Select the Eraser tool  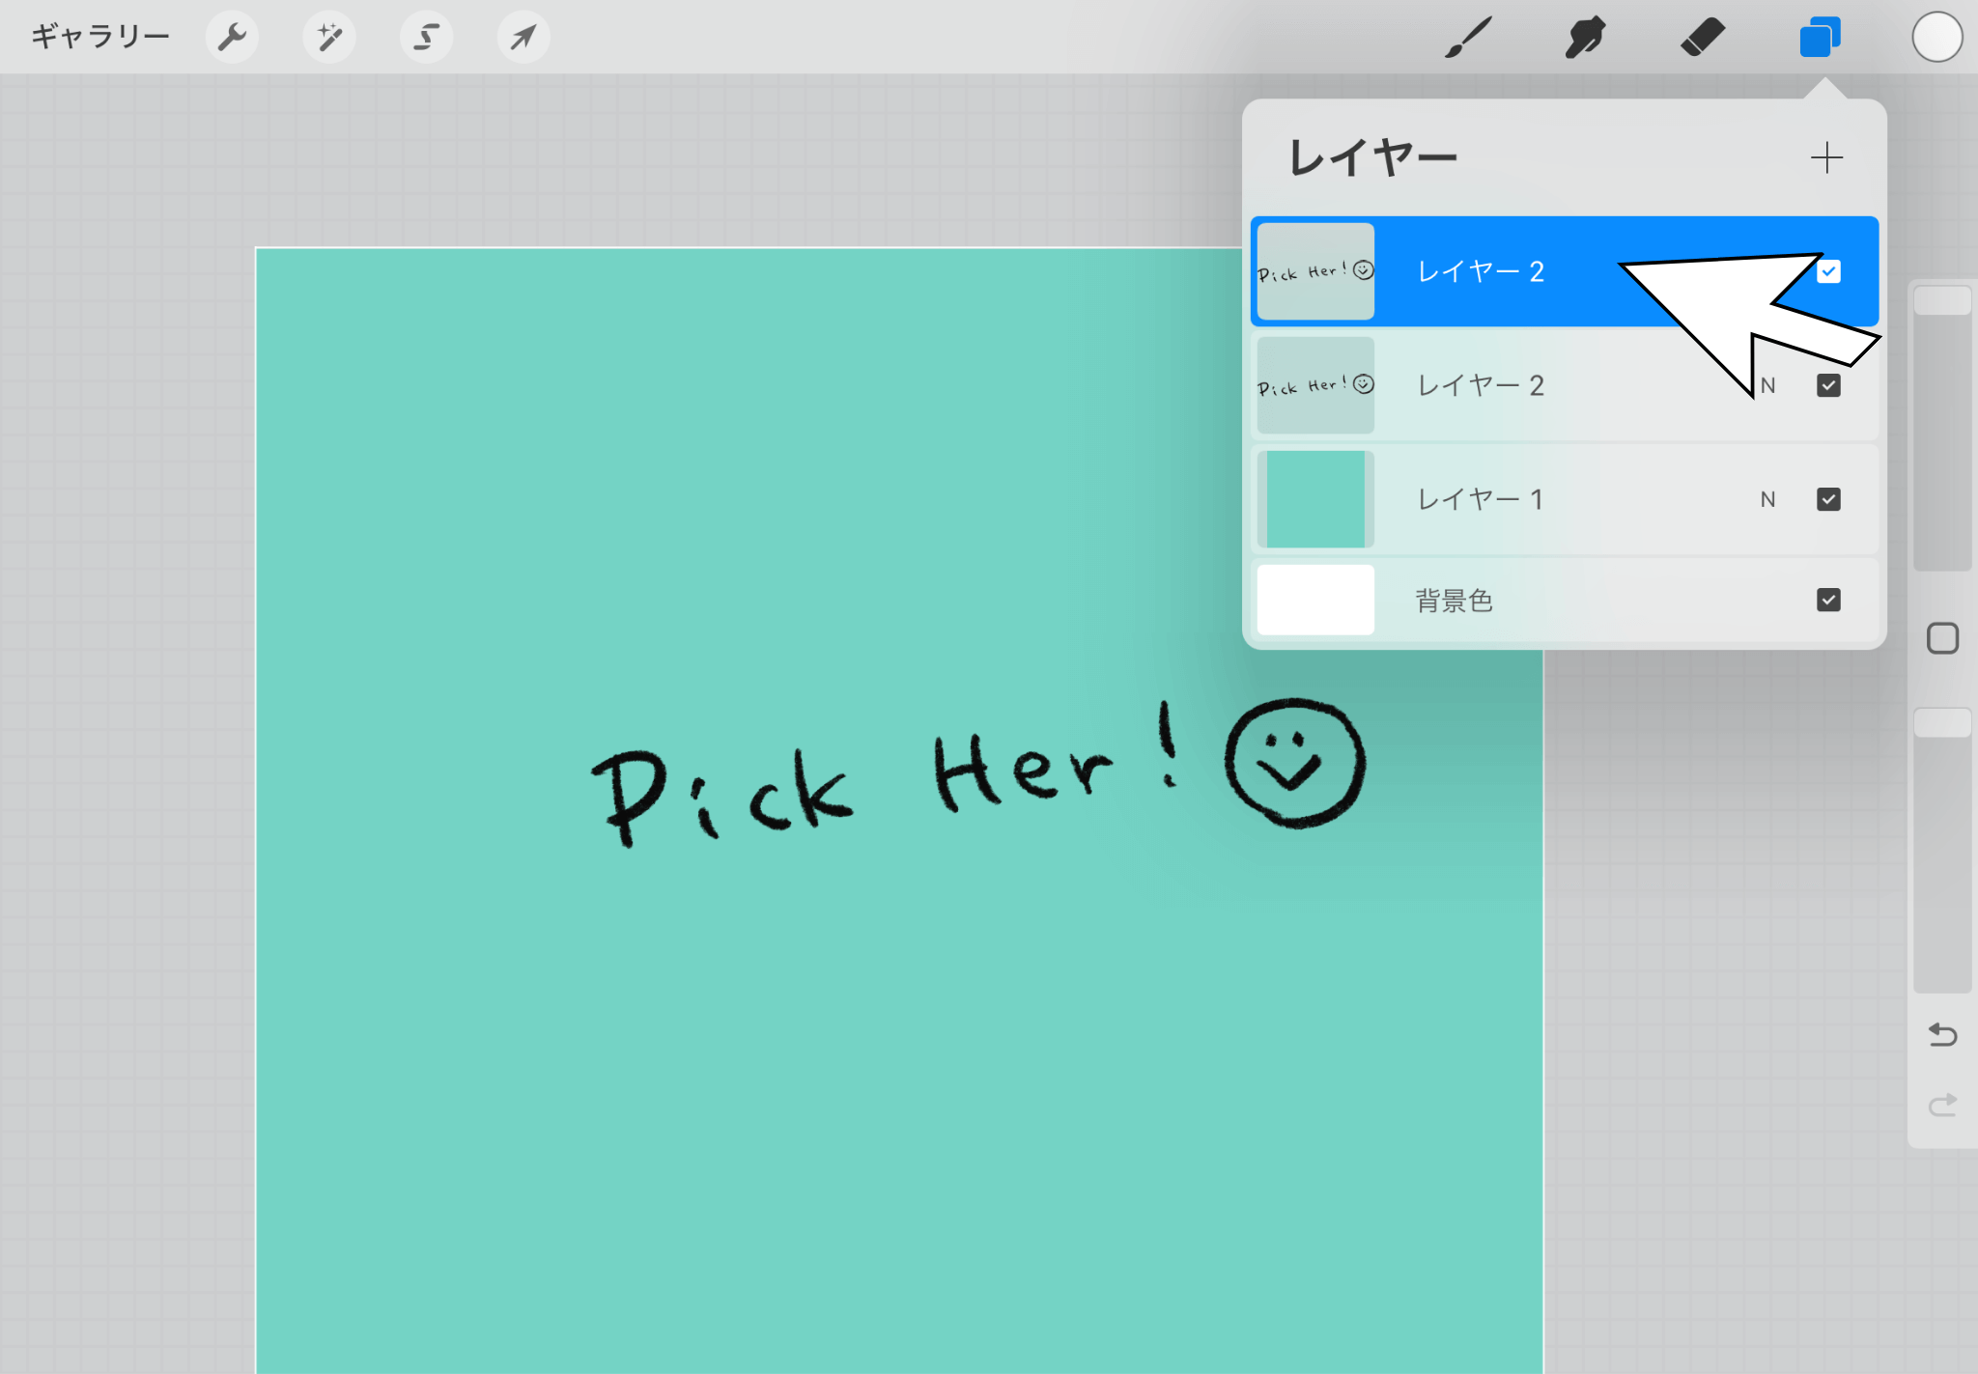click(1702, 38)
